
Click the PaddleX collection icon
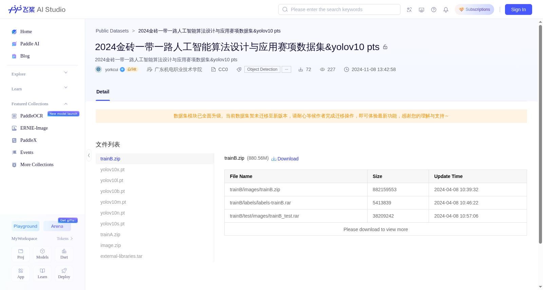pos(14,140)
